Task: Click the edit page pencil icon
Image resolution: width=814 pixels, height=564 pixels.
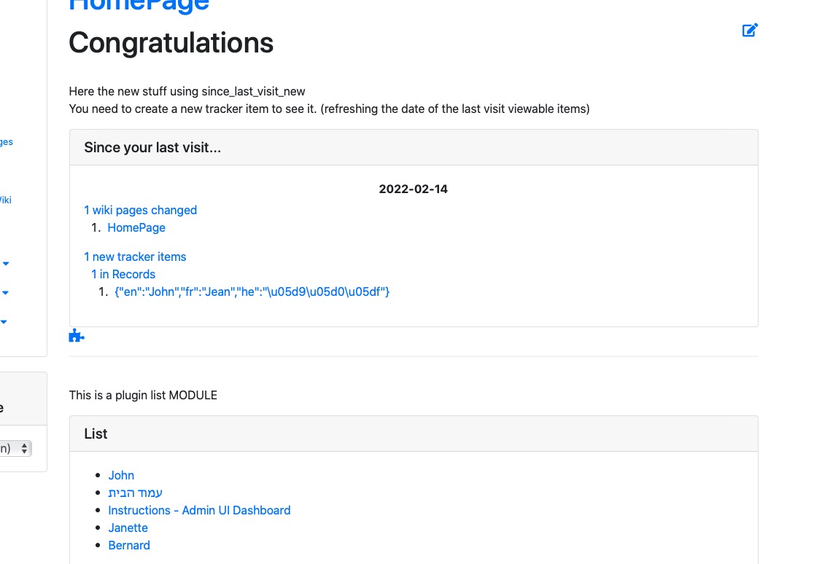Action: point(750,30)
